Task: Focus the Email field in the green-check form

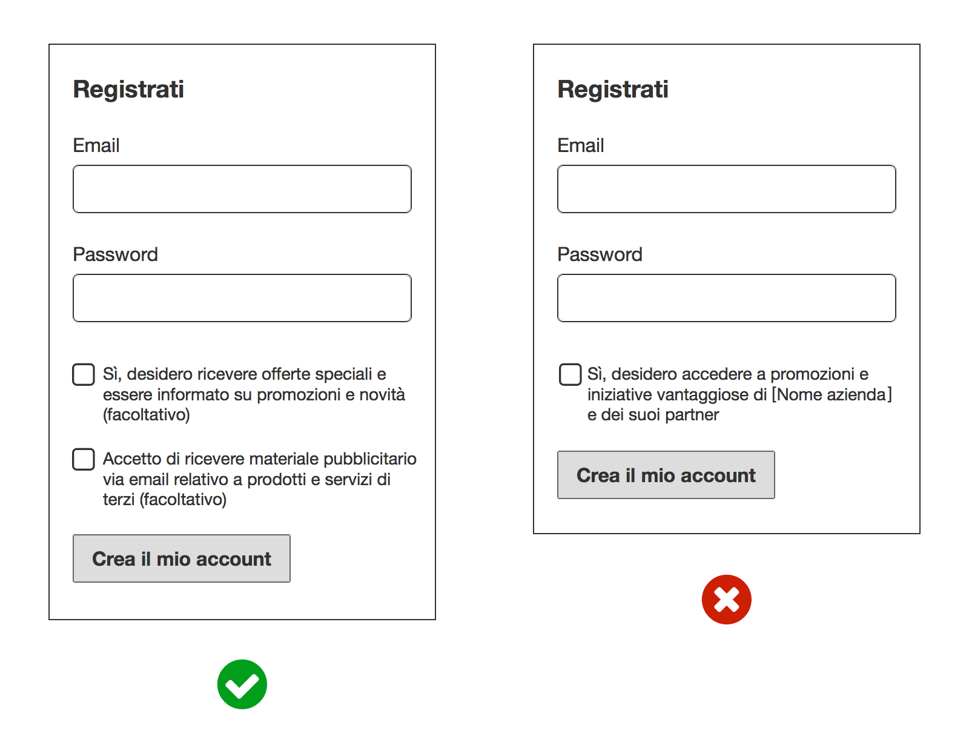Action: click(242, 189)
